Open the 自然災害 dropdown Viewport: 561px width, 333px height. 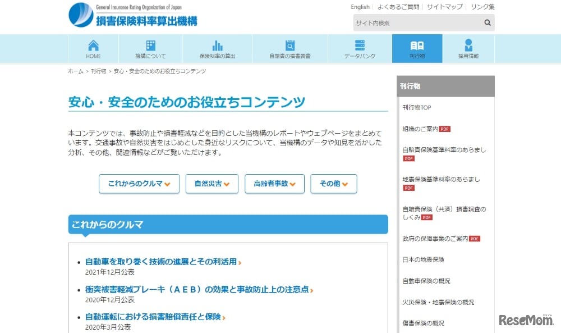point(211,184)
